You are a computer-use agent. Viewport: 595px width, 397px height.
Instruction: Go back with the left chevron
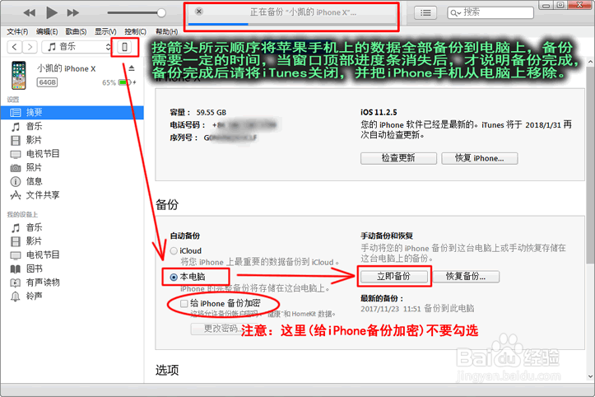[15, 47]
